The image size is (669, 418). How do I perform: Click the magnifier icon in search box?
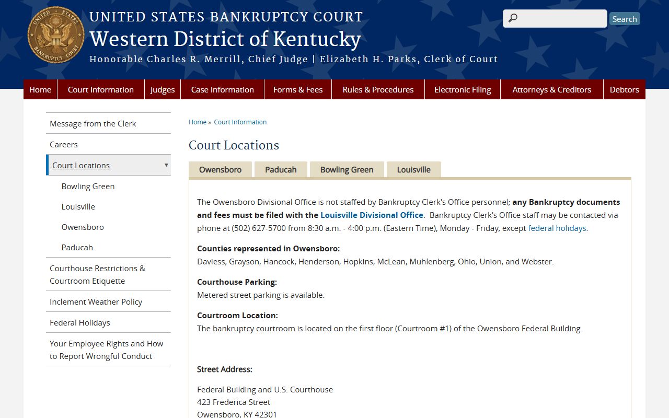click(513, 18)
